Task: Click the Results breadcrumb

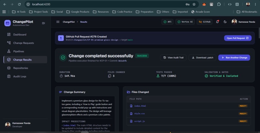Action: coord(84,22)
